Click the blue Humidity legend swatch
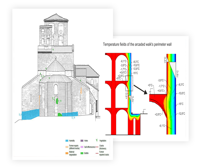This screenshot has width=200, height=167. [66, 141]
